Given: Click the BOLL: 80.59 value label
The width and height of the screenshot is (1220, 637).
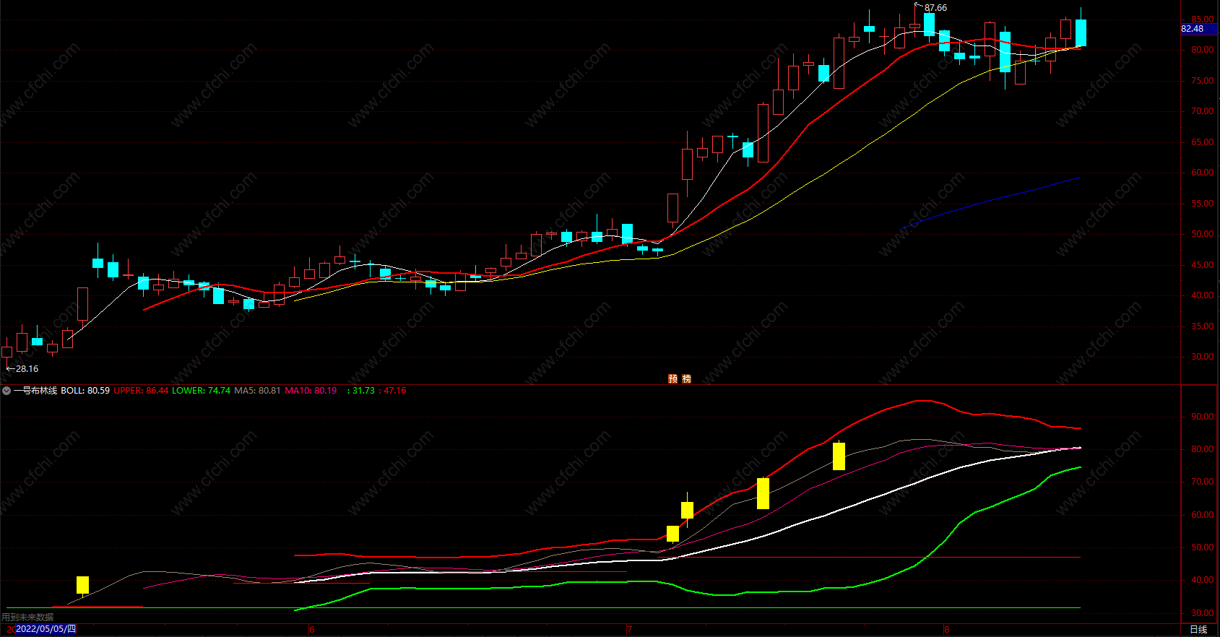Looking at the screenshot, I should click(x=85, y=391).
